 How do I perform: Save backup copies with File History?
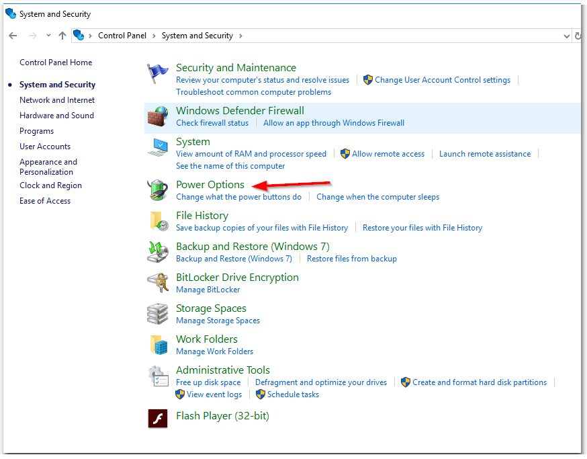(262, 228)
